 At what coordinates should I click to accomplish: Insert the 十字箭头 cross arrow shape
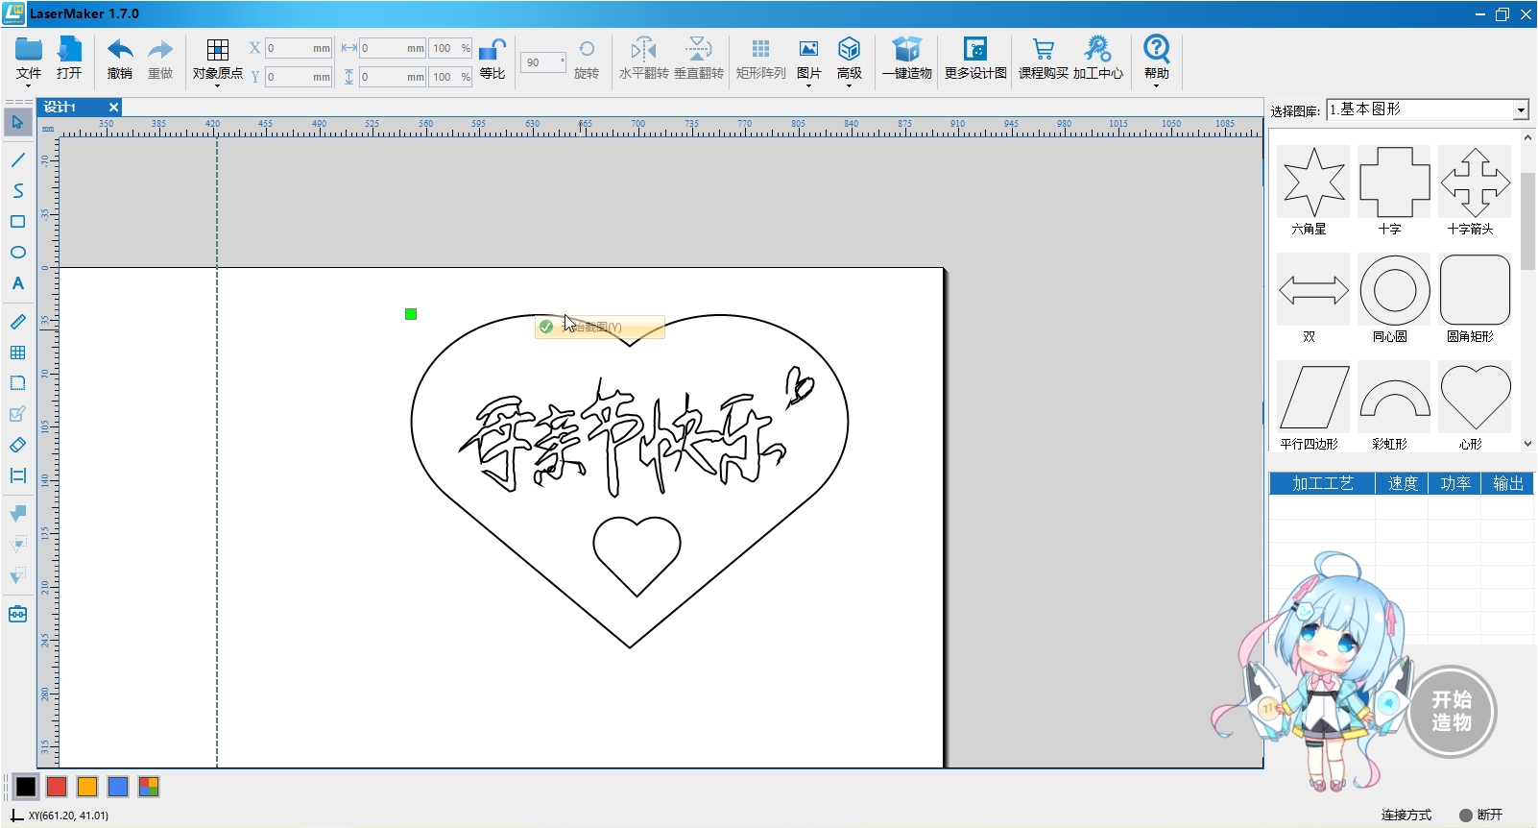tap(1475, 183)
